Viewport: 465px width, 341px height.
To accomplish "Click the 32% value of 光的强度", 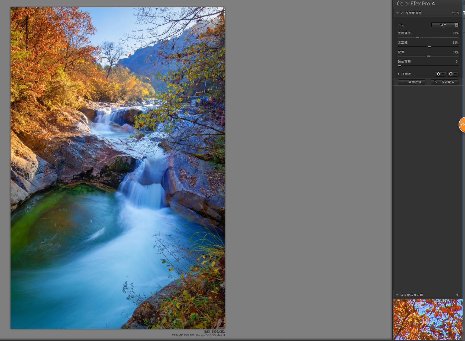I will 456,33.
